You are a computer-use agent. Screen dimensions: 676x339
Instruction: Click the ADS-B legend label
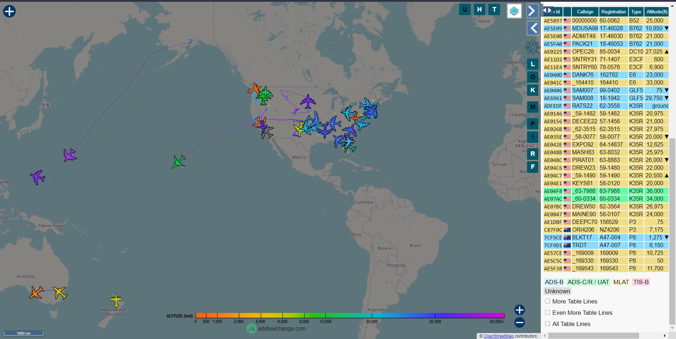pyautogui.click(x=554, y=282)
